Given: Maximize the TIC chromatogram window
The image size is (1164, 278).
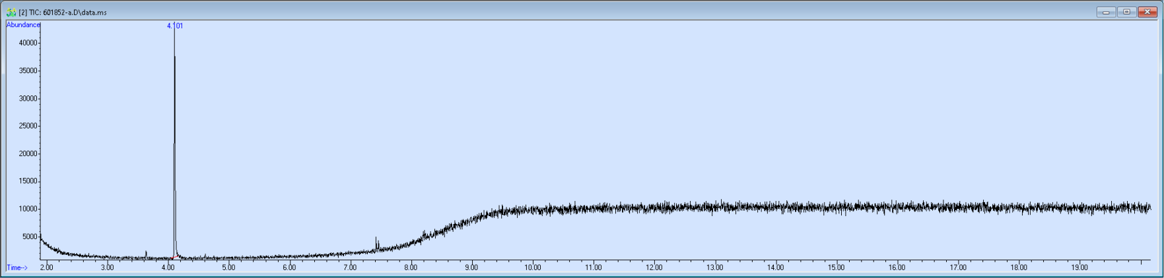Looking at the screenshot, I should pyautogui.click(x=1126, y=12).
